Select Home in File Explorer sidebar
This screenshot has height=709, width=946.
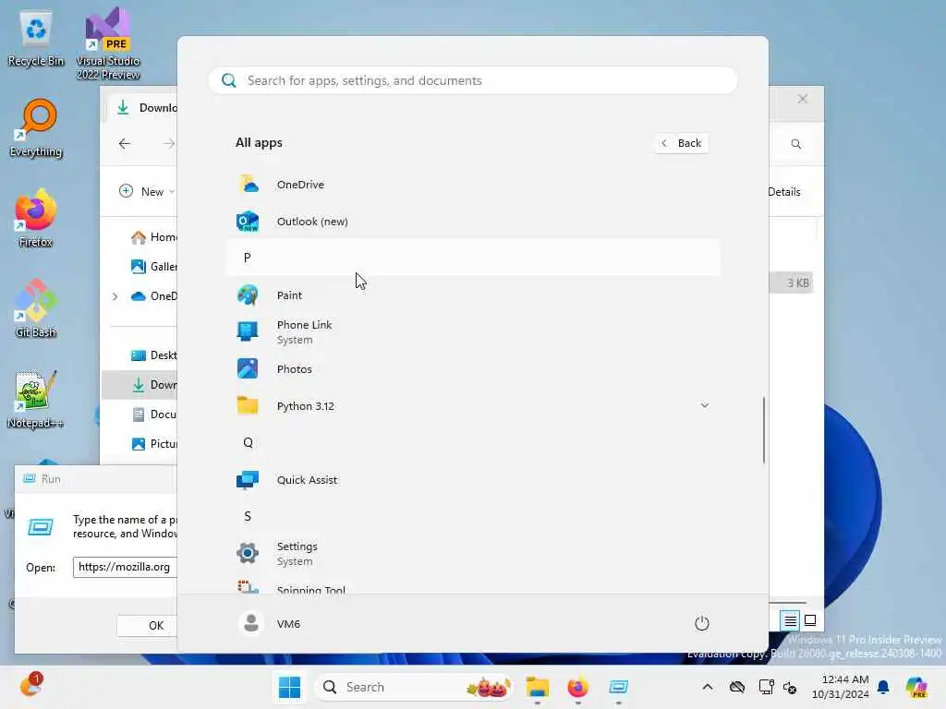pos(154,237)
